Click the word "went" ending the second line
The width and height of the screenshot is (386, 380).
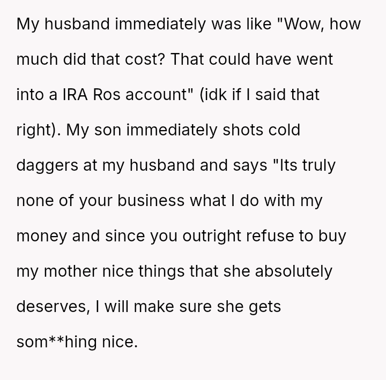point(315,60)
